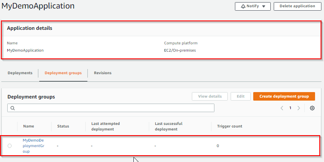This screenshot has width=324, height=162.
Task: Switch to the Deployments tab
Action: click(x=20, y=73)
